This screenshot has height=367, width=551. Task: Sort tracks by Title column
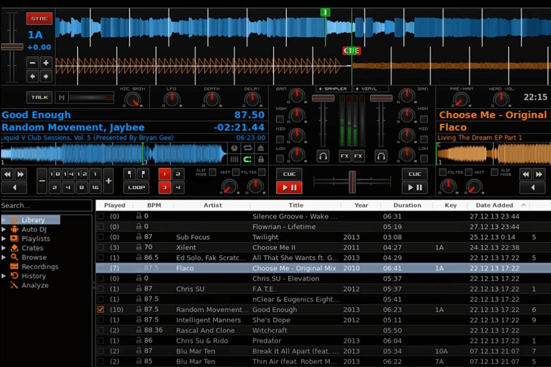click(296, 205)
